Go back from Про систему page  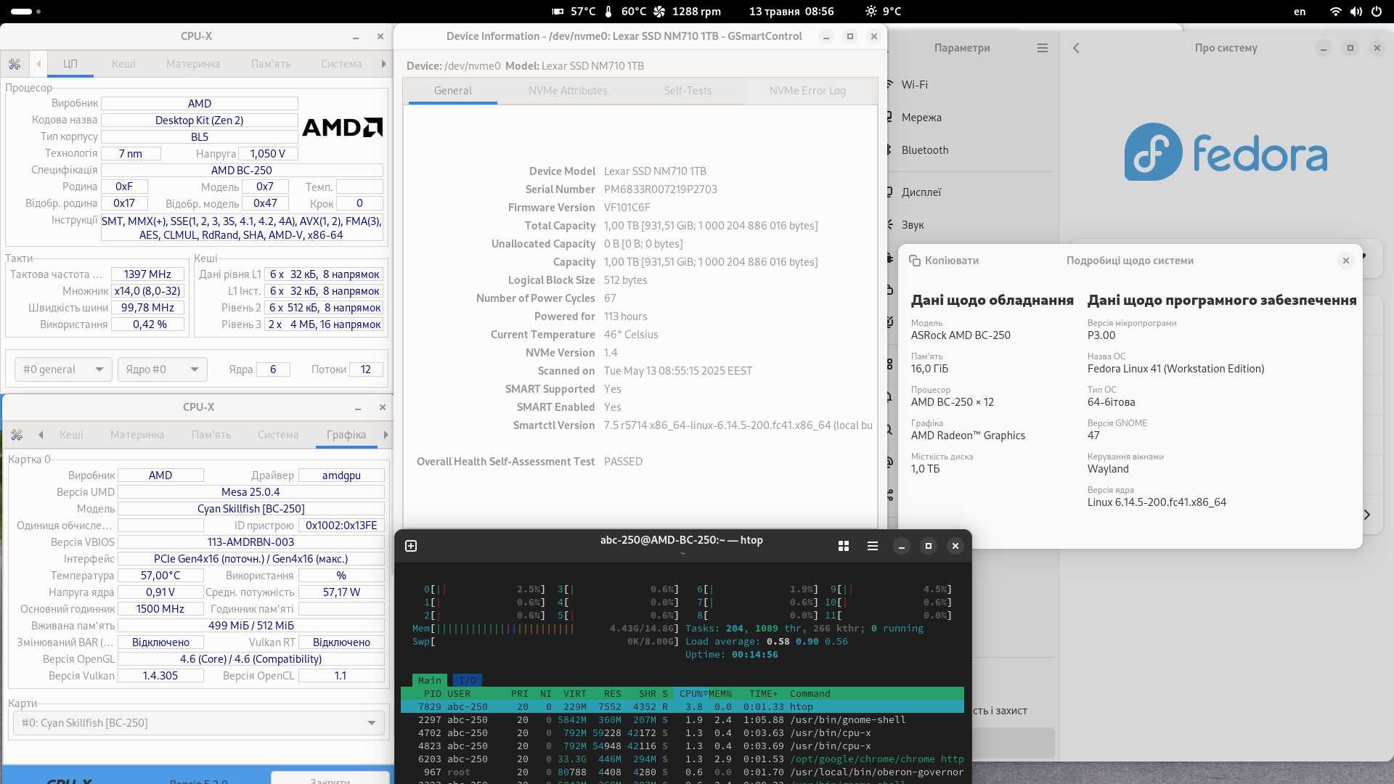point(1076,48)
